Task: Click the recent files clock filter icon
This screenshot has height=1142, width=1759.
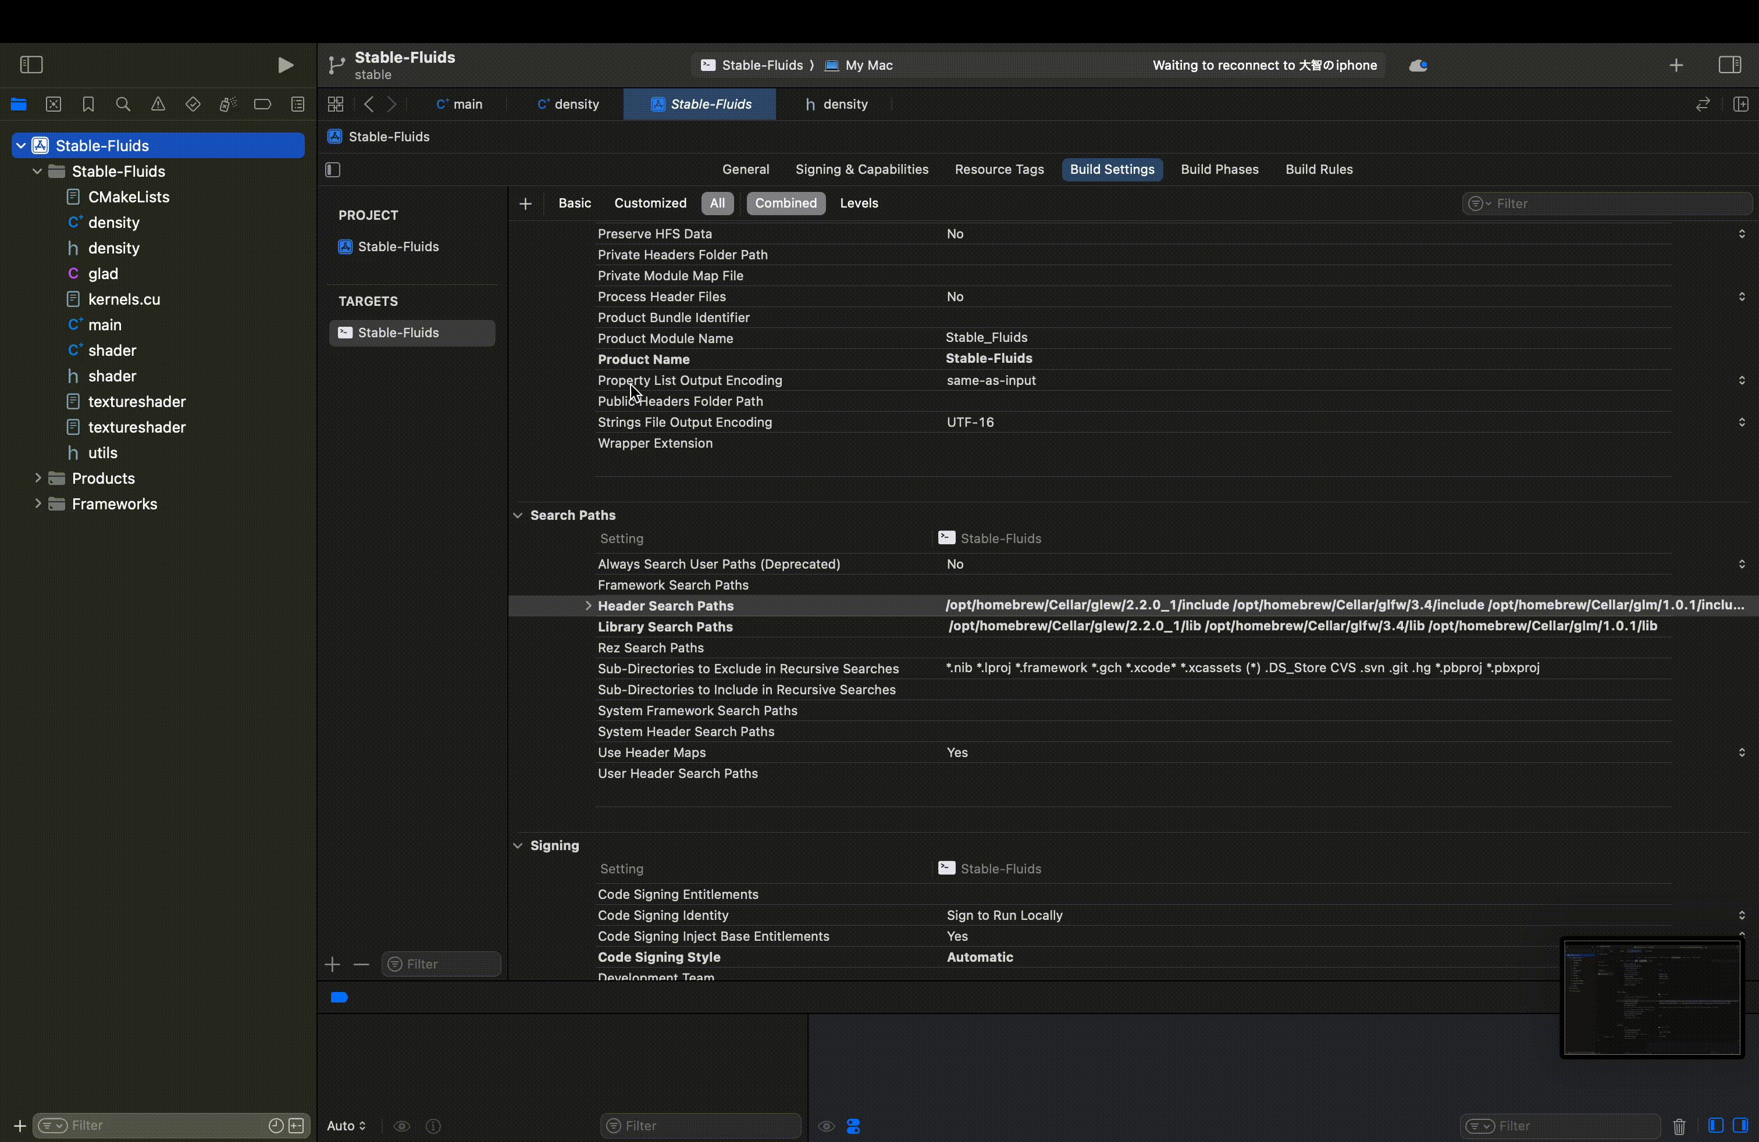Action: 276,1125
